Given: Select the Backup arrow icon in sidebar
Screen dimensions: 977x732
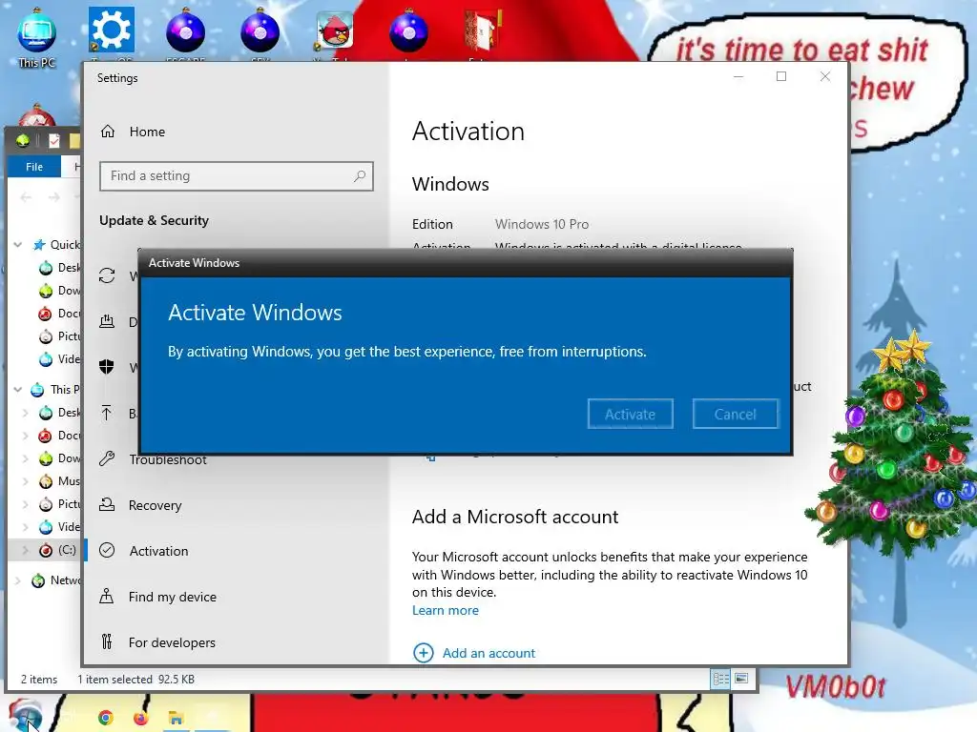Looking at the screenshot, I should (107, 414).
